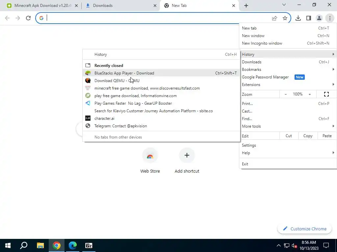Expand the Extensions submenu

(288, 84)
